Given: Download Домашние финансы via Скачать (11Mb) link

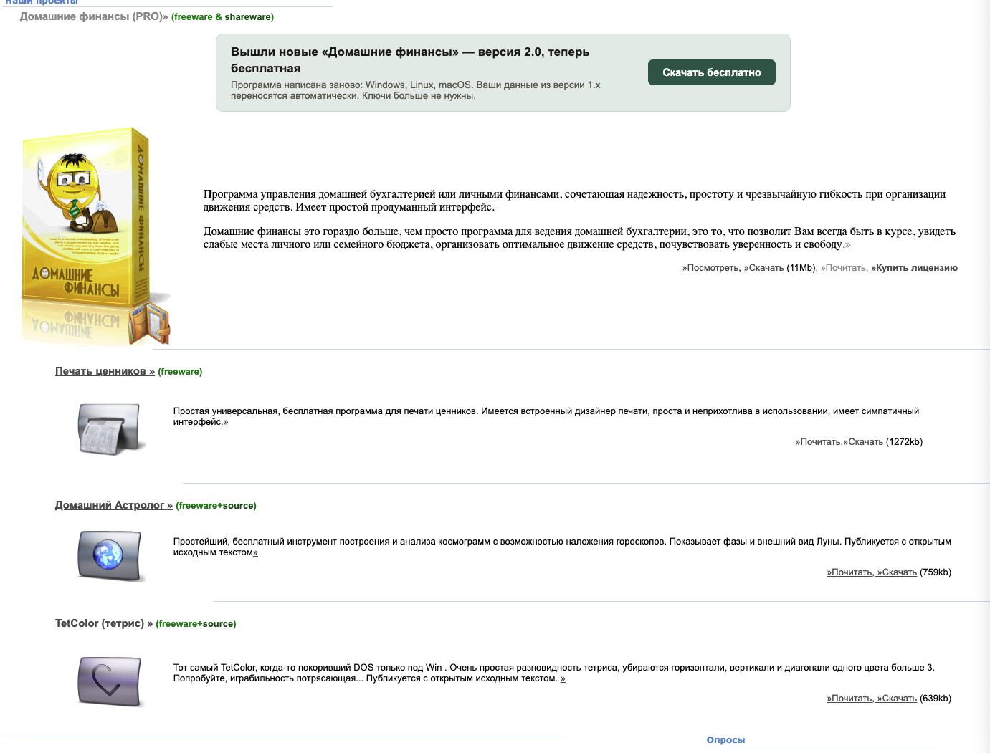Looking at the screenshot, I should 763,268.
